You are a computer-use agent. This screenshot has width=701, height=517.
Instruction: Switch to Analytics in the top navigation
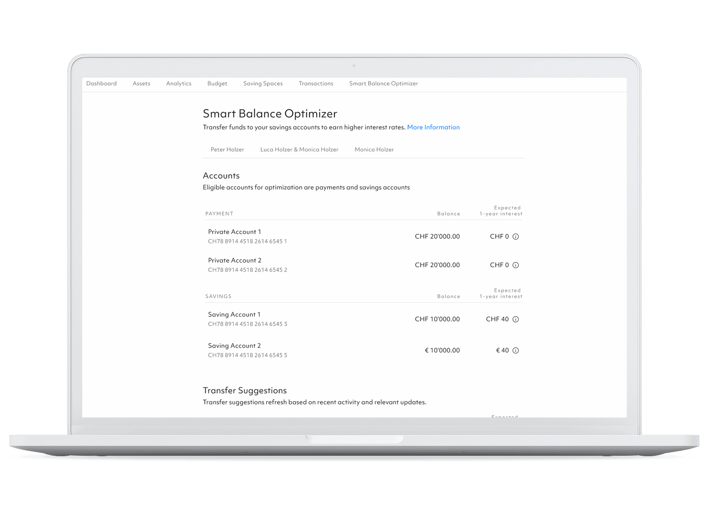179,84
